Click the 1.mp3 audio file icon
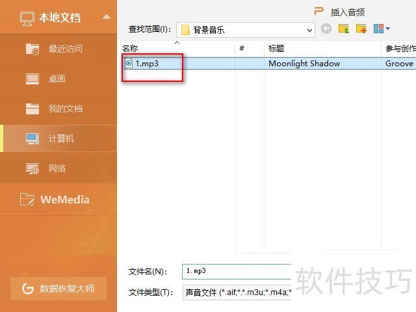This screenshot has width=416, height=312. click(x=129, y=64)
